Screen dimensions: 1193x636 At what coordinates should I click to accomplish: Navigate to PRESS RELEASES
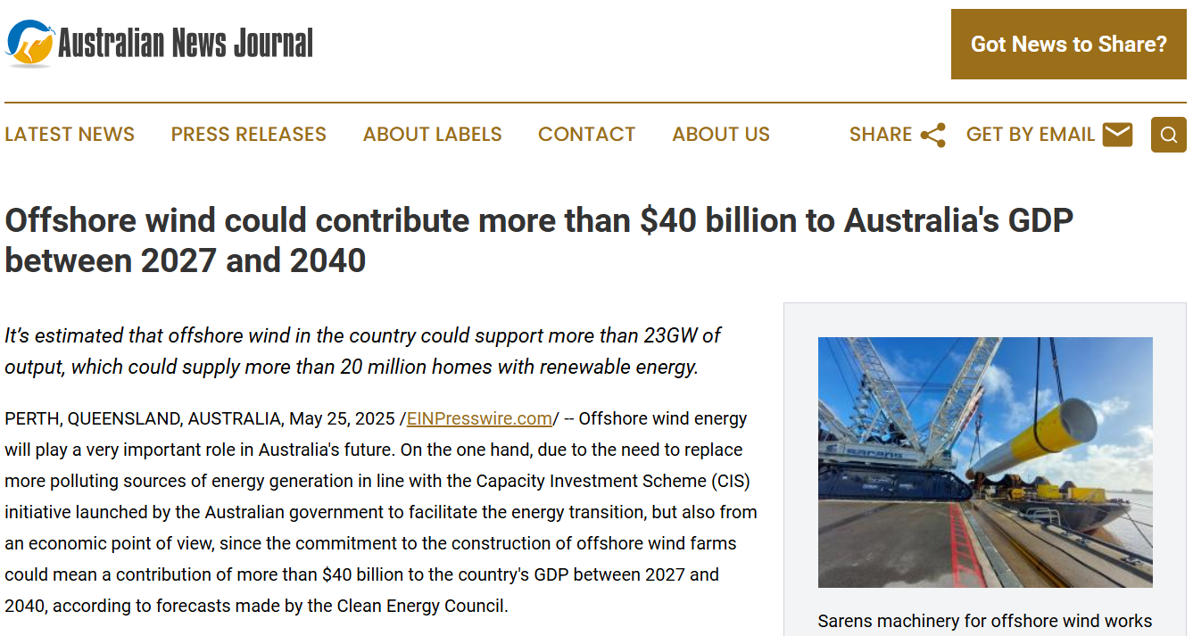pyautogui.click(x=248, y=135)
